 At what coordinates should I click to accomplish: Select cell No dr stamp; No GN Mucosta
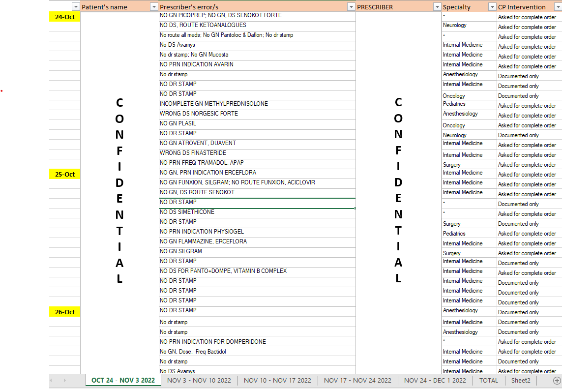tap(257, 56)
